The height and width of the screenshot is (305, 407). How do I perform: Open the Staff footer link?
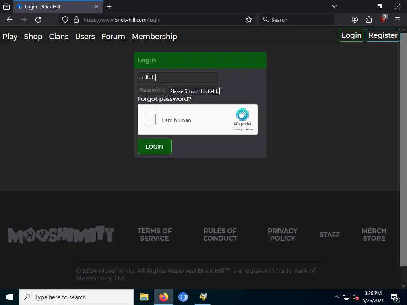click(329, 235)
